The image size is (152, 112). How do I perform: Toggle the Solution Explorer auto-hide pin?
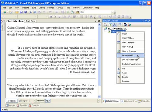146,21
